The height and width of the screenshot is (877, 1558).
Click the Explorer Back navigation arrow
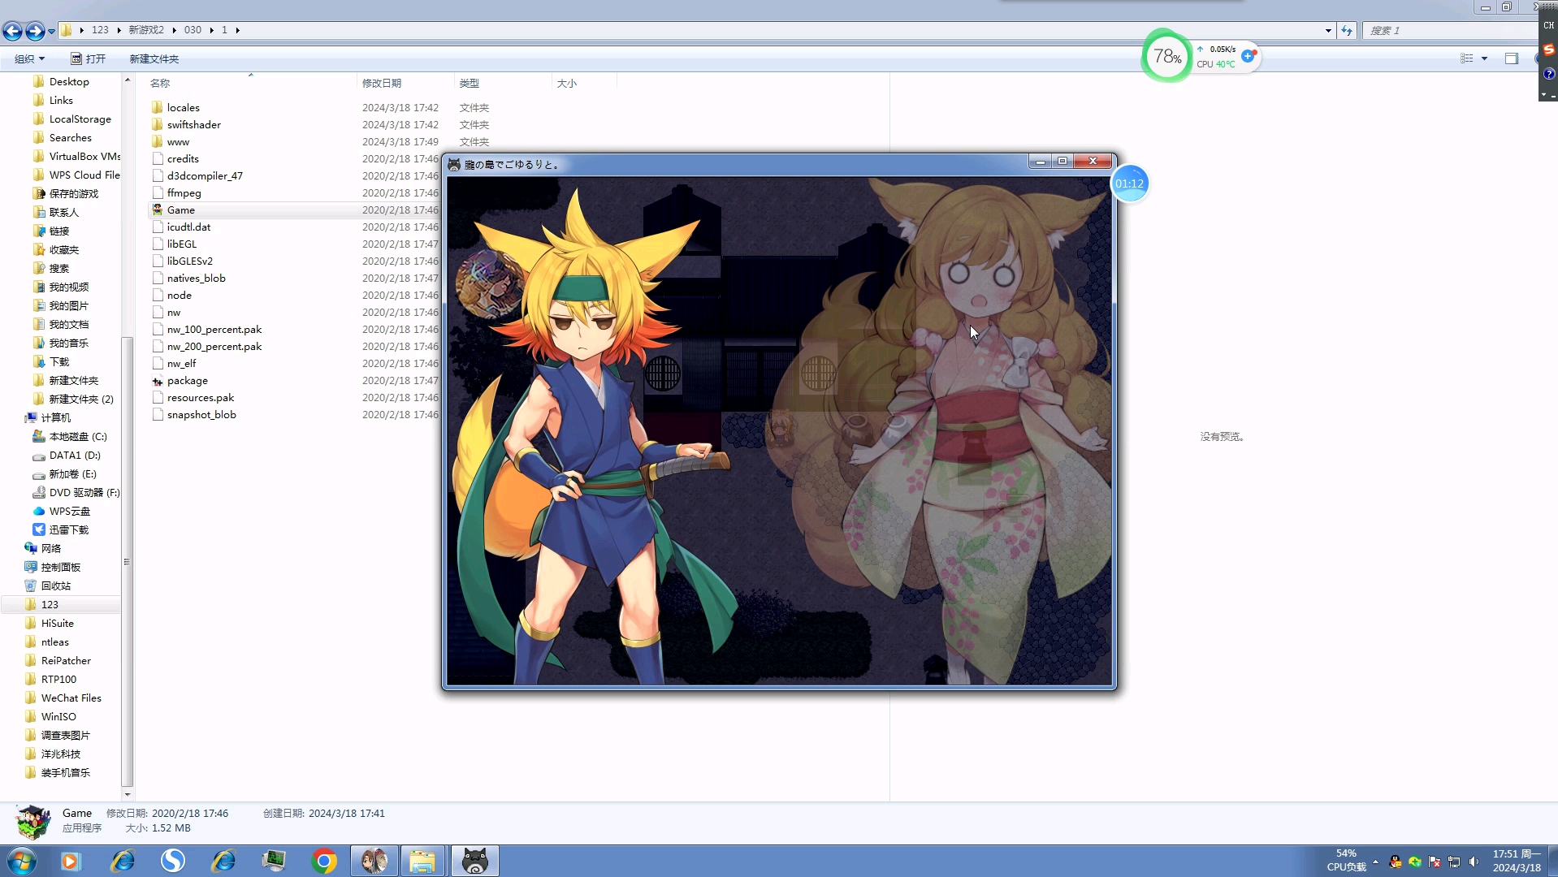pyautogui.click(x=12, y=31)
